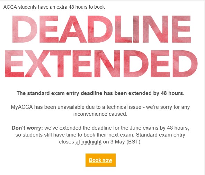Click the word 'MyACCA' in the paragraph
205x175 pixels.
(x=22, y=107)
